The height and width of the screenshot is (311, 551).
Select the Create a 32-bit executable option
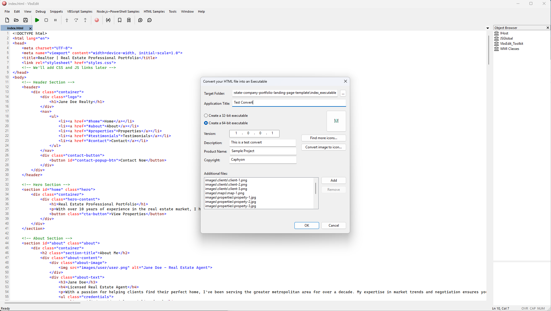point(206,115)
